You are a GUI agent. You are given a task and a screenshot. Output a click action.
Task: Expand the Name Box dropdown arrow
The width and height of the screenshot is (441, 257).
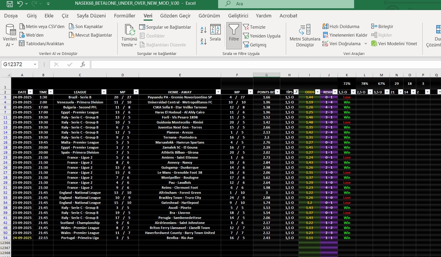(x=35, y=64)
